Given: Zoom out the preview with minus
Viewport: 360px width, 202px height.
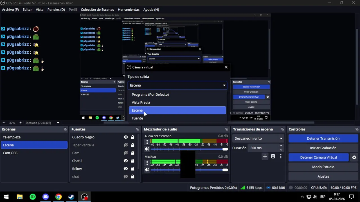Looking at the screenshot, I should 4,123.
